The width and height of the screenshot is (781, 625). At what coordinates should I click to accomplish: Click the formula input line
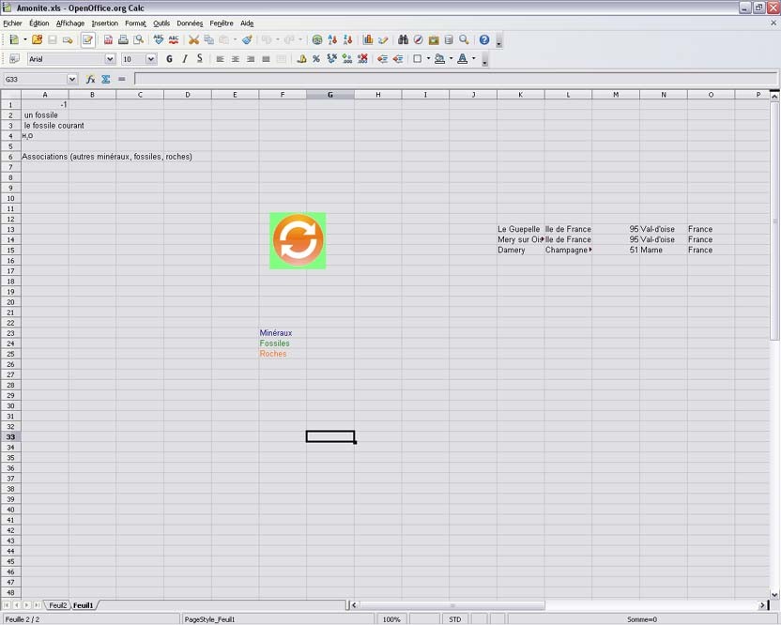click(x=451, y=80)
